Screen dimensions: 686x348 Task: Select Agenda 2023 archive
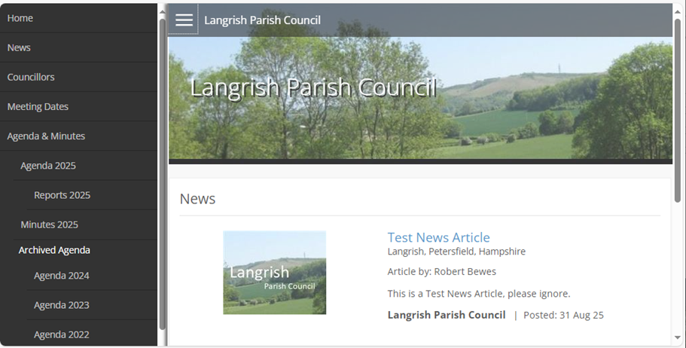click(61, 305)
